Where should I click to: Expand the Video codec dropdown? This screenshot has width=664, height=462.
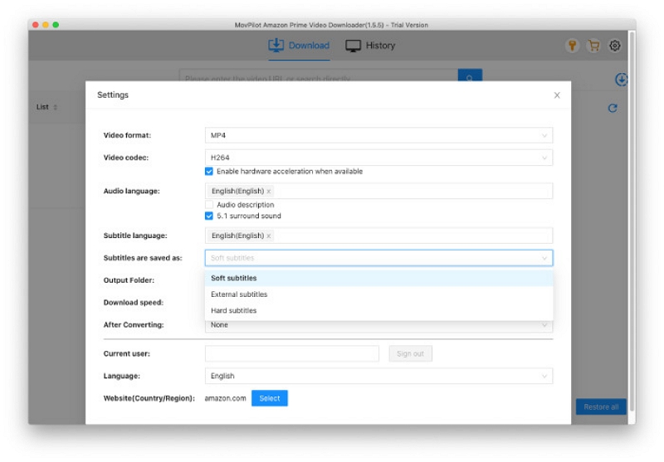[x=378, y=158]
